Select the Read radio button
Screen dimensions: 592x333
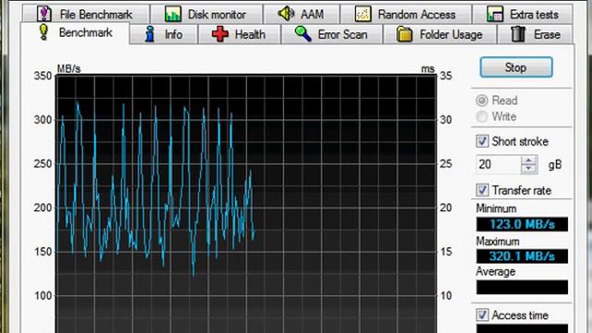pos(482,101)
